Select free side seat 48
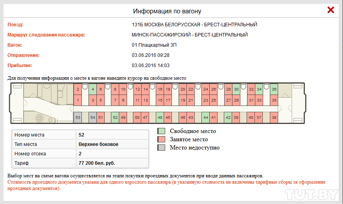 click(160, 117)
